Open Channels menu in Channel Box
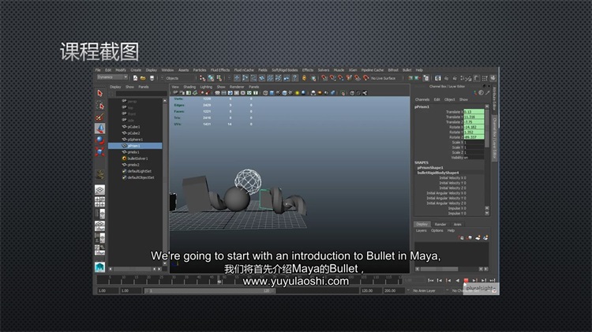 [422, 99]
